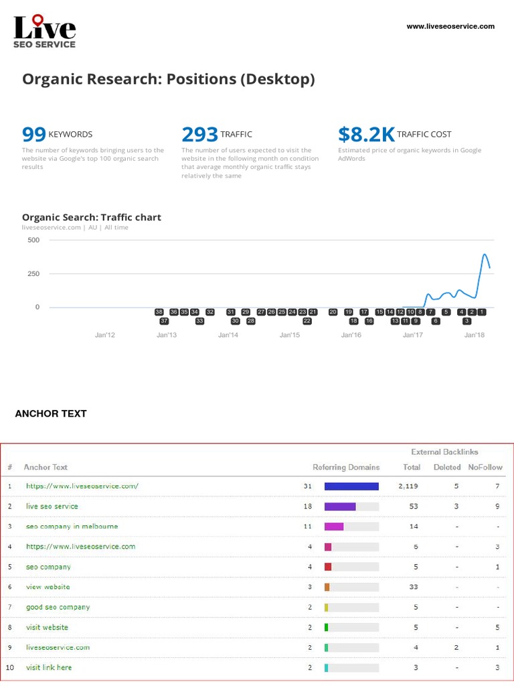
Task: Click the Jan'17 axis label
Action: coord(413,335)
